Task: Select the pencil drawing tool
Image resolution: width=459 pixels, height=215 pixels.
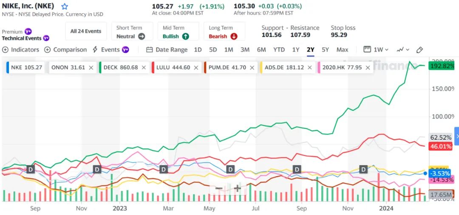Action: (x=419, y=50)
